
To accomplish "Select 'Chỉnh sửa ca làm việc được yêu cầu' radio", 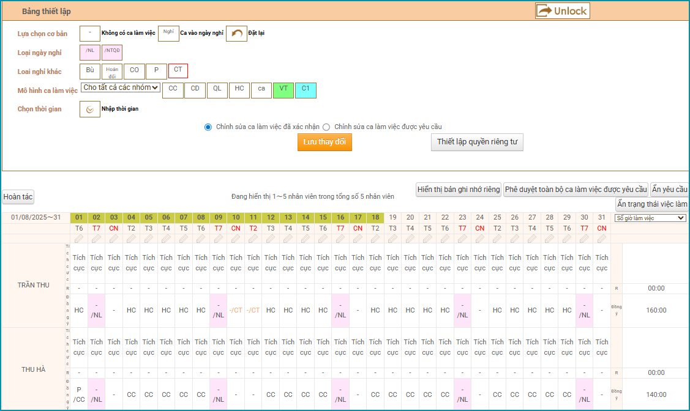I will pyautogui.click(x=326, y=127).
